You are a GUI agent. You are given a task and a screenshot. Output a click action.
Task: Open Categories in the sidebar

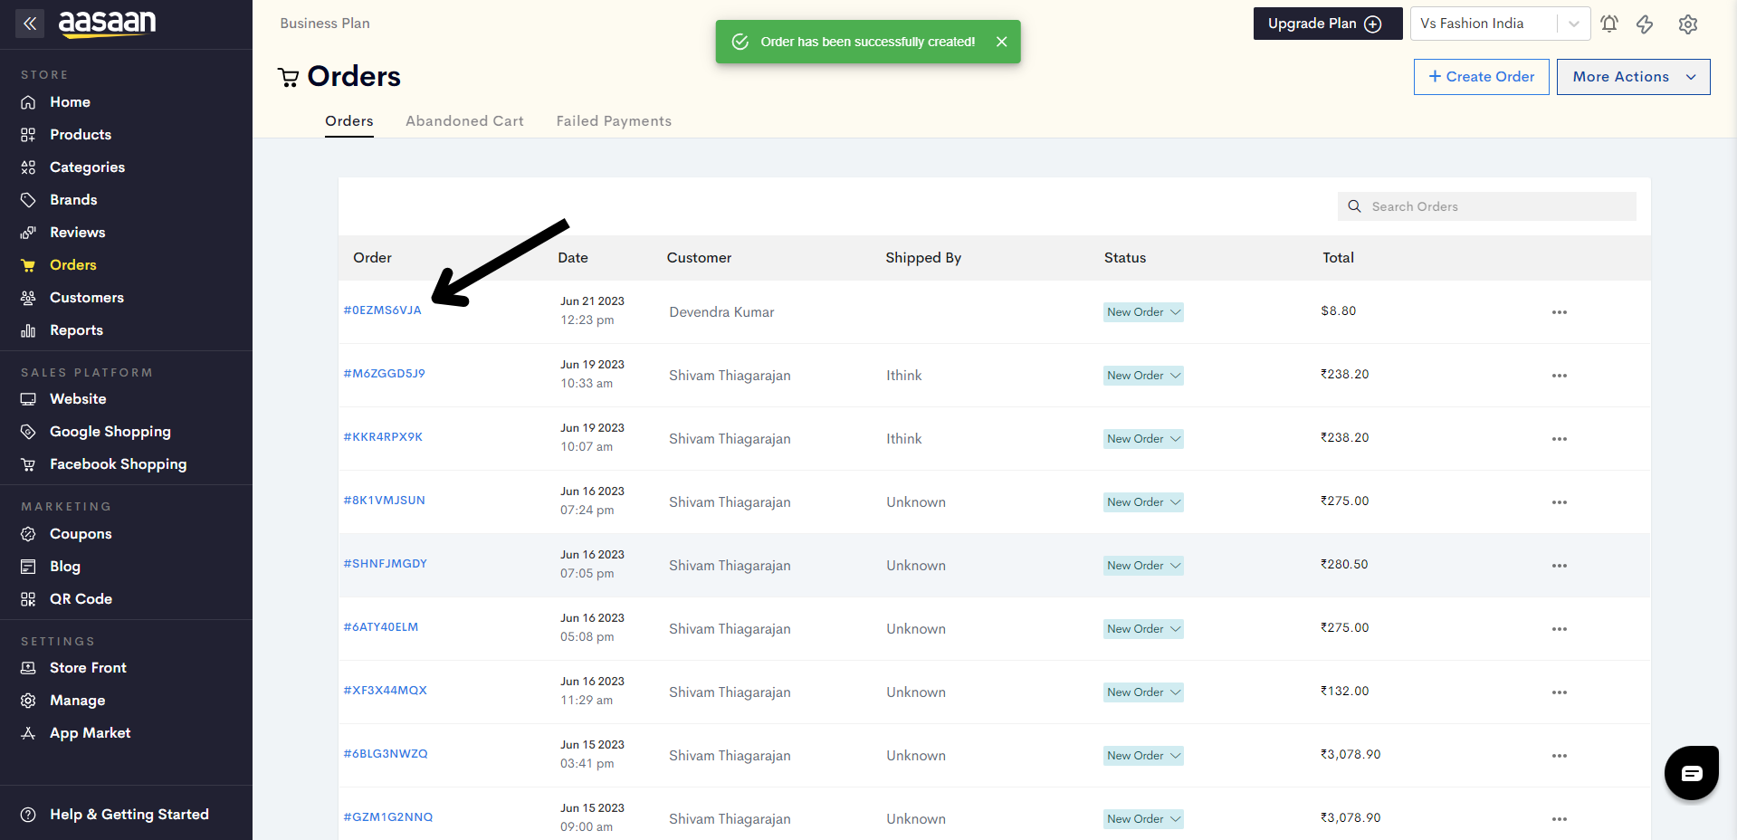click(x=87, y=167)
